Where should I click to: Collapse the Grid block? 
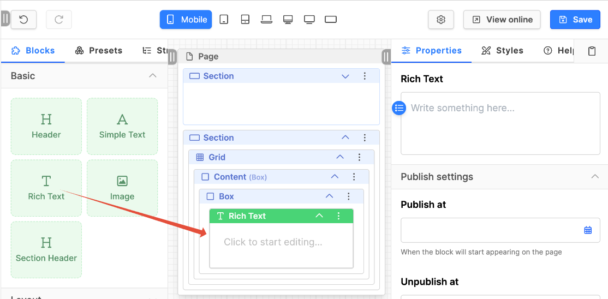340,157
